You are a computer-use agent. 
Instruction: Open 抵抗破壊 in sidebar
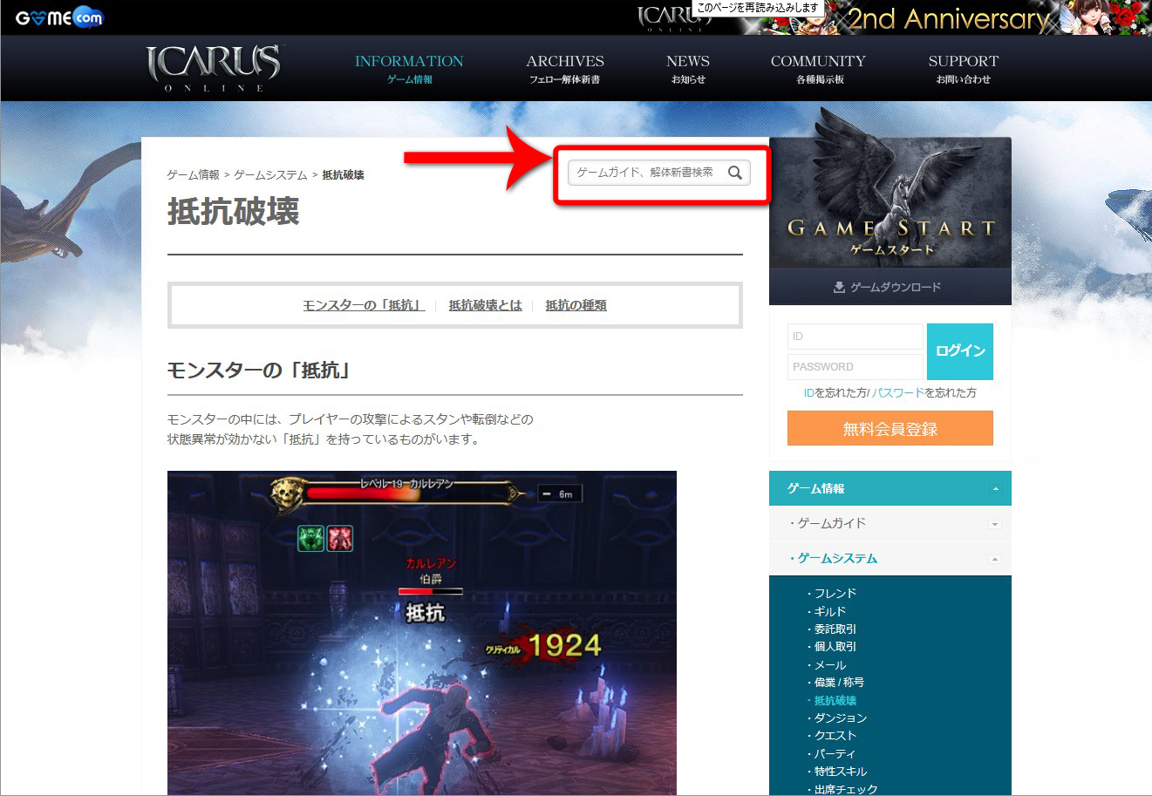[x=835, y=700]
